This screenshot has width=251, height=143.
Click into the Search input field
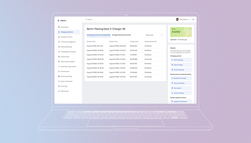(x=100, y=20)
